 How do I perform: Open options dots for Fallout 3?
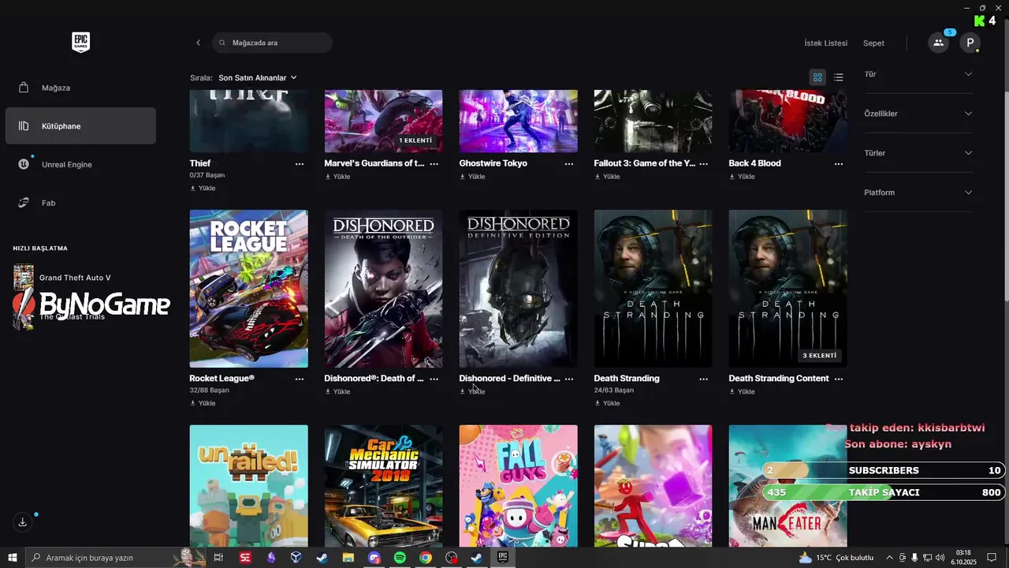(704, 163)
